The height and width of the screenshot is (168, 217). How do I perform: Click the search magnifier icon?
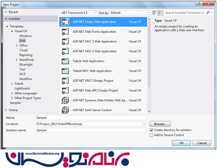point(208,13)
